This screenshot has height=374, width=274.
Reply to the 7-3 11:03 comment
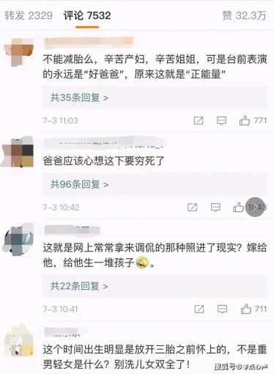click(x=221, y=120)
